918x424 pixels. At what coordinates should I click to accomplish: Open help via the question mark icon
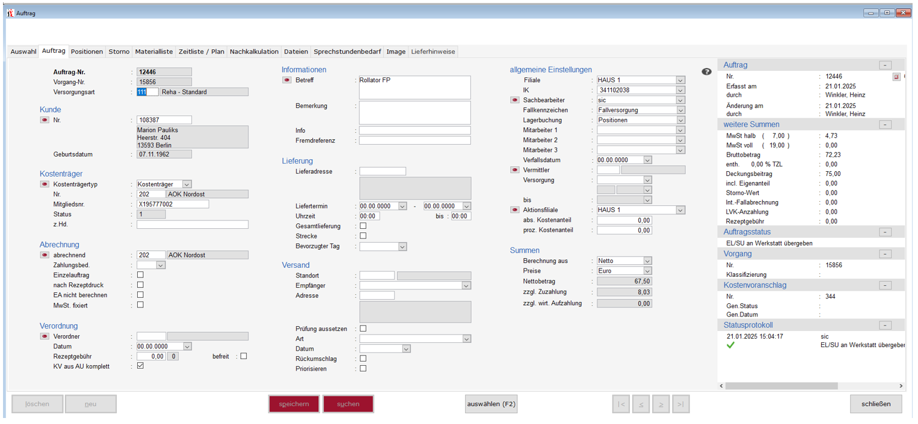coord(707,71)
